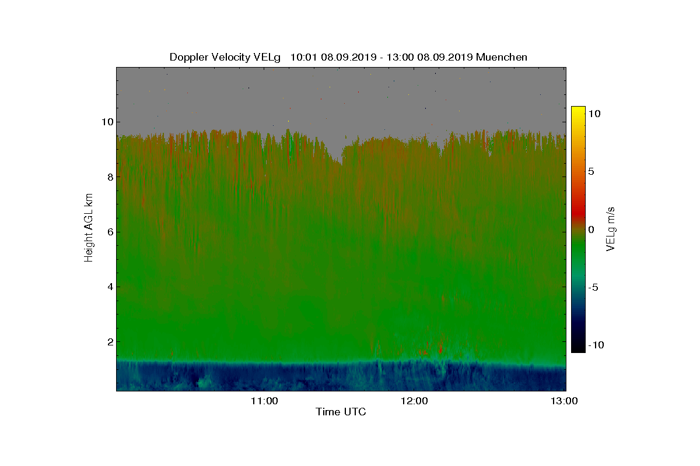Click the plot title 'Doppler Velocity VELg'
The image size is (700, 466).
pyautogui.click(x=225, y=57)
